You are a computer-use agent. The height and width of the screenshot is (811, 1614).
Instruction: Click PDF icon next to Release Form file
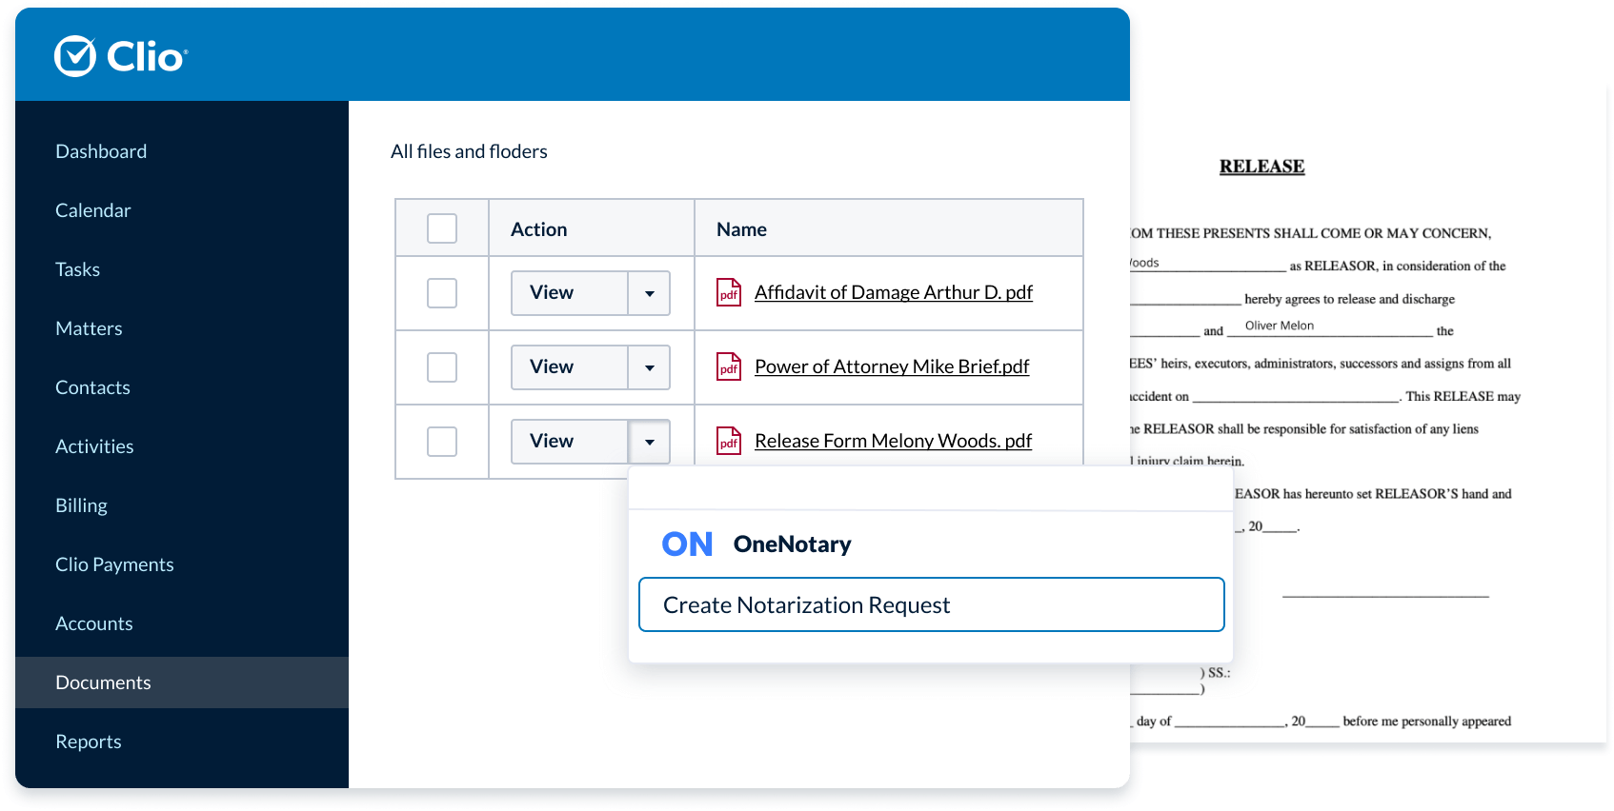click(x=729, y=441)
